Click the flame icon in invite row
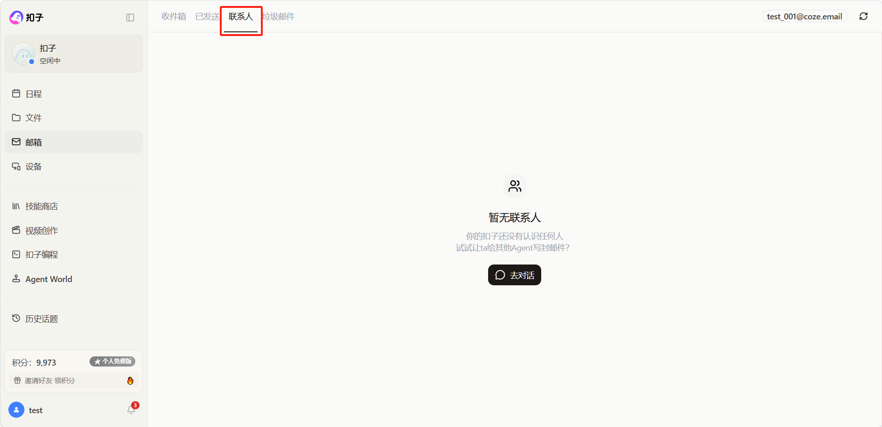This screenshot has width=882, height=427. pyautogui.click(x=130, y=381)
